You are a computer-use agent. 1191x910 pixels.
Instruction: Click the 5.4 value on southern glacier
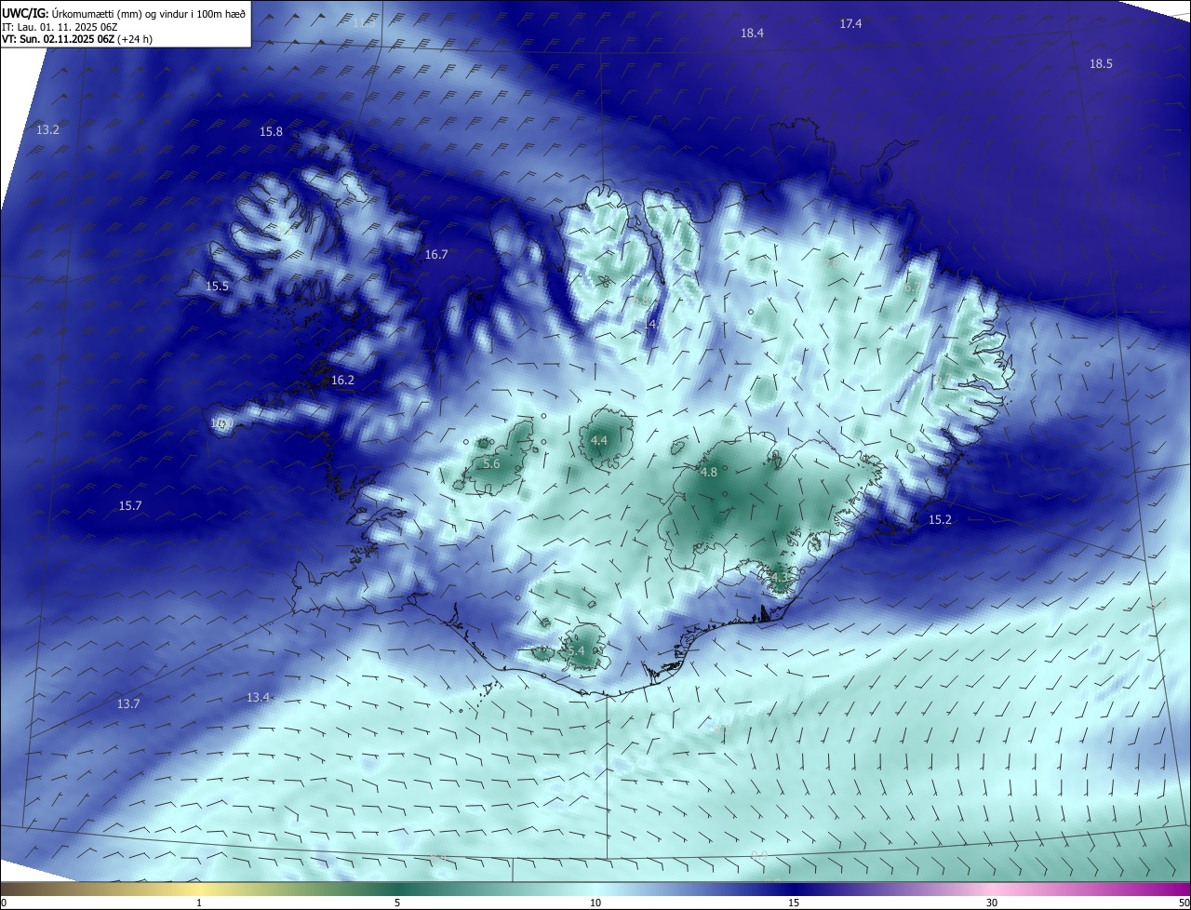[x=576, y=650]
